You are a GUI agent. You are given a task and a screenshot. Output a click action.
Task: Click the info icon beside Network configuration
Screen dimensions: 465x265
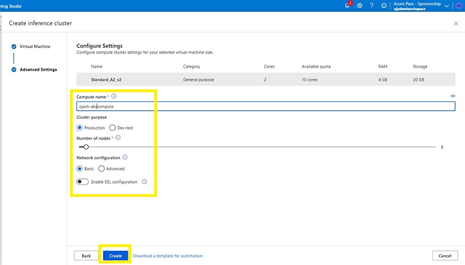pos(125,158)
